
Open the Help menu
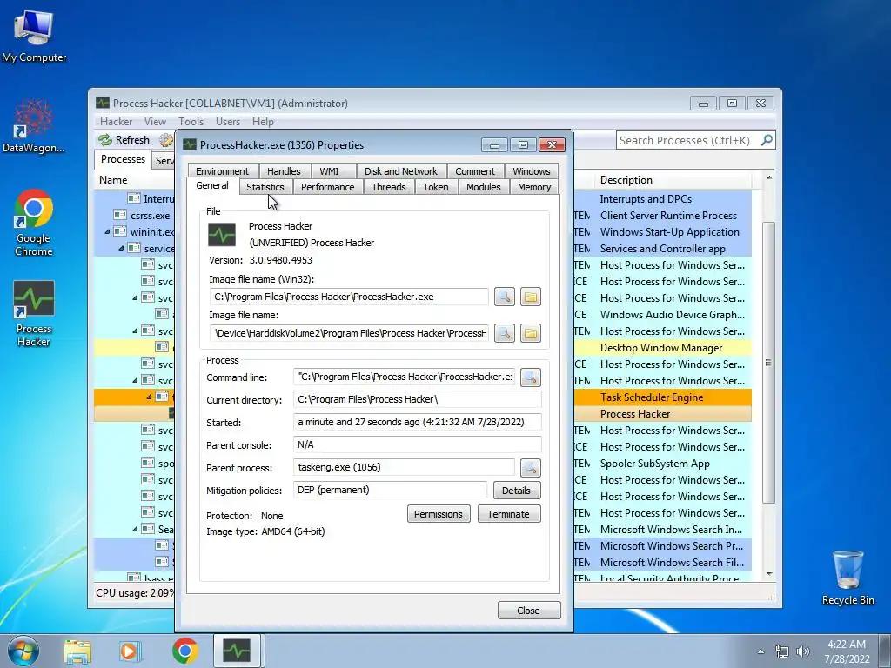tap(263, 122)
